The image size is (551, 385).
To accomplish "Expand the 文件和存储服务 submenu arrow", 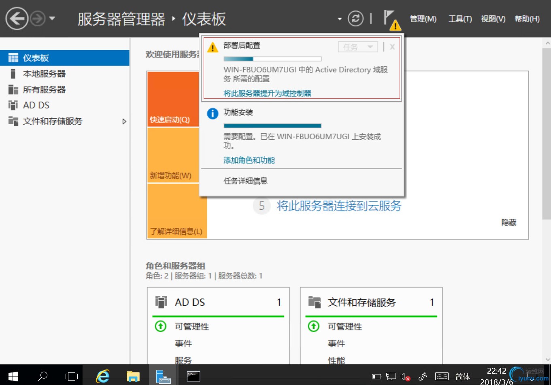I will (124, 121).
